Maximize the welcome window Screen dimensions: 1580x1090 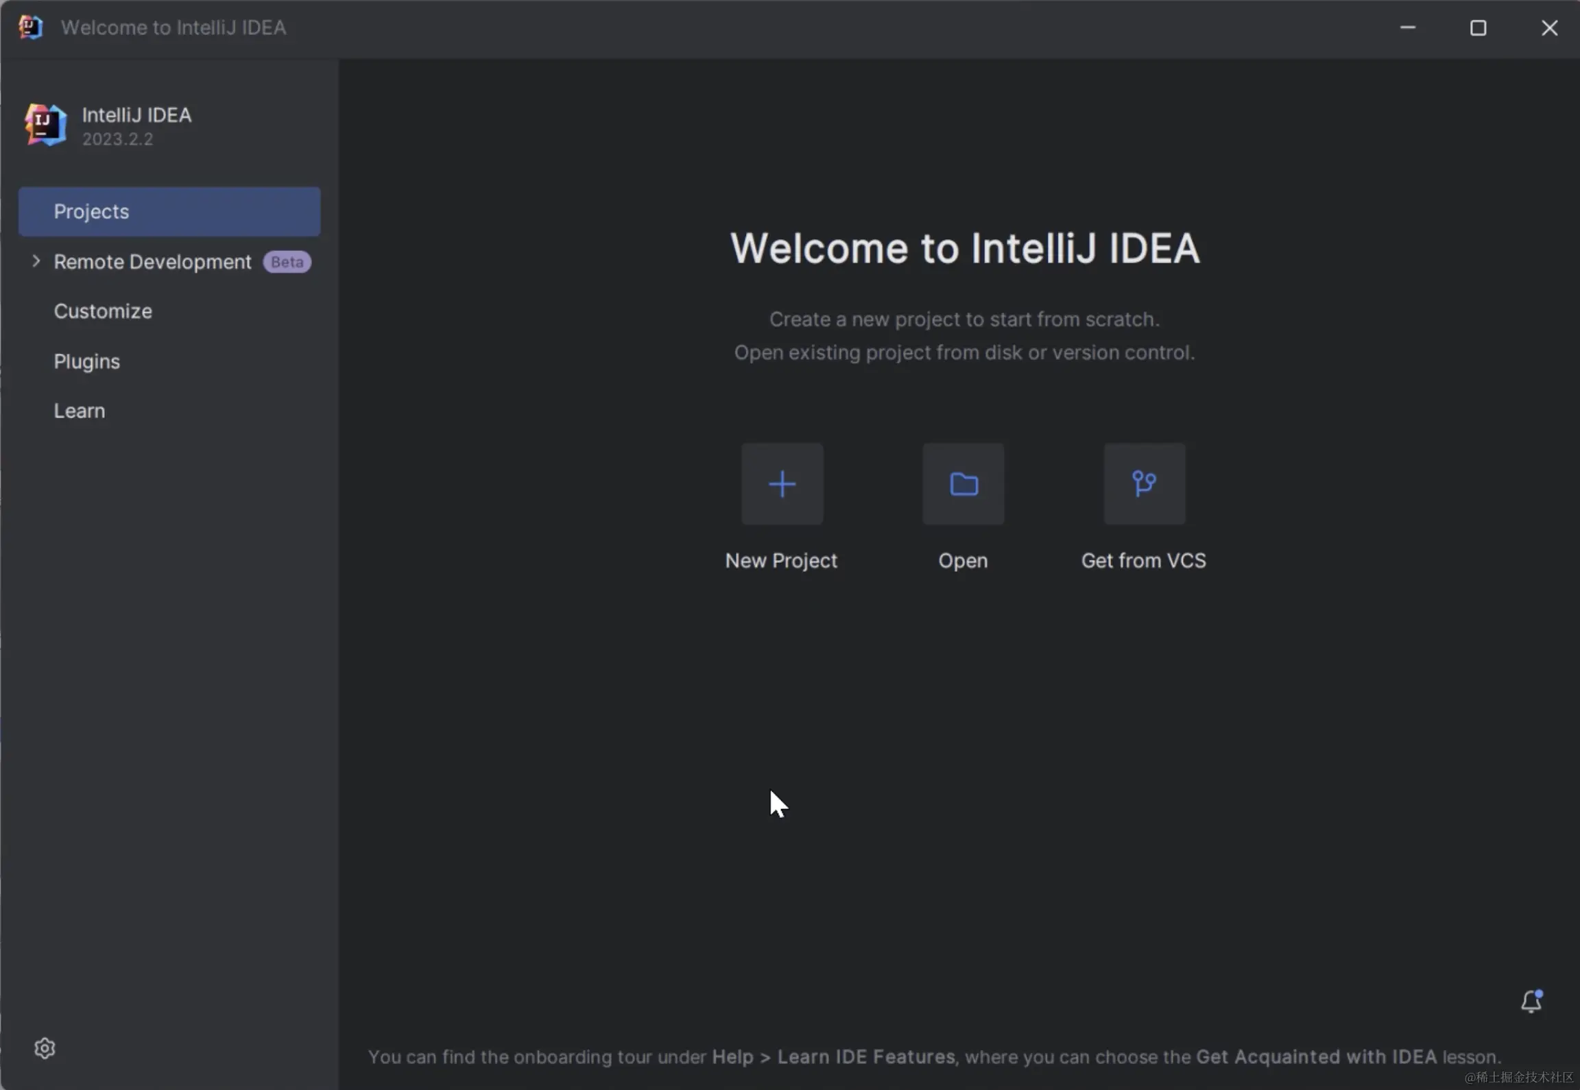tap(1479, 27)
